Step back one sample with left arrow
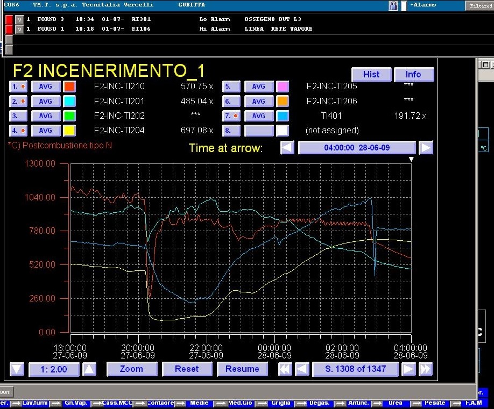Screen dimensions: 494x409 point(302,369)
